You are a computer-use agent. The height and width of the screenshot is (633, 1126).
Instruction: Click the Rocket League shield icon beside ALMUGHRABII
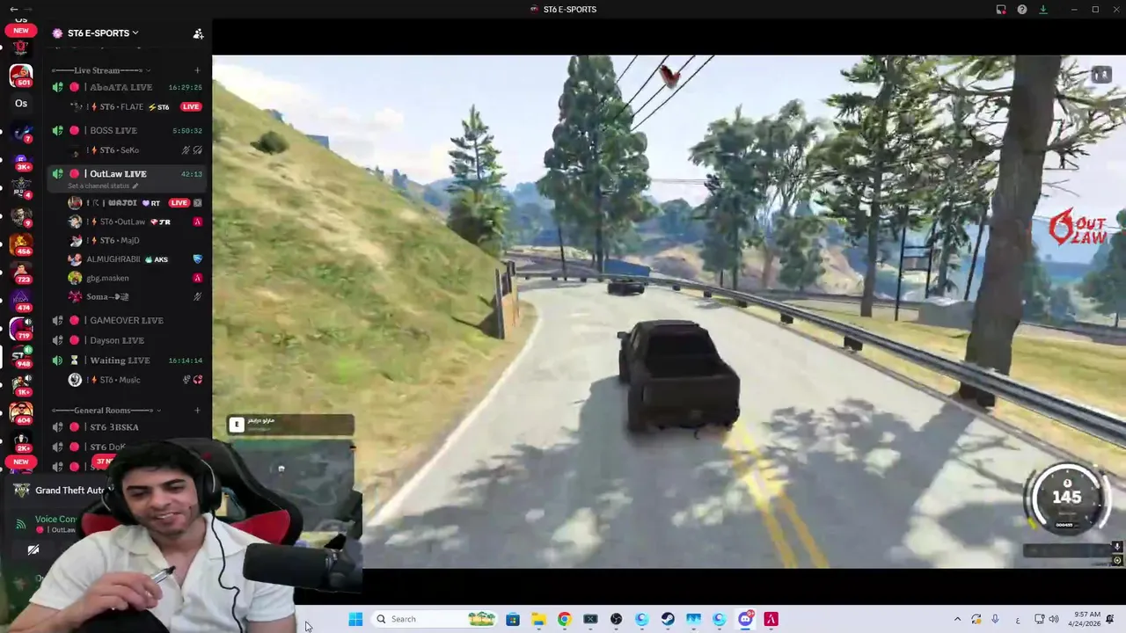tap(197, 259)
